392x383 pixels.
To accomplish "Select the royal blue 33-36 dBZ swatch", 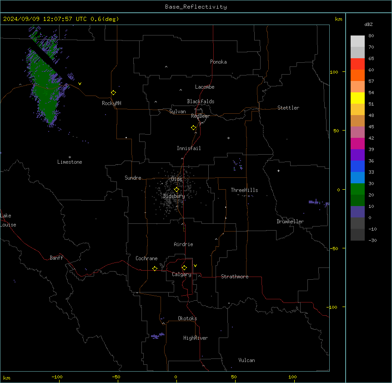I will (357, 166).
